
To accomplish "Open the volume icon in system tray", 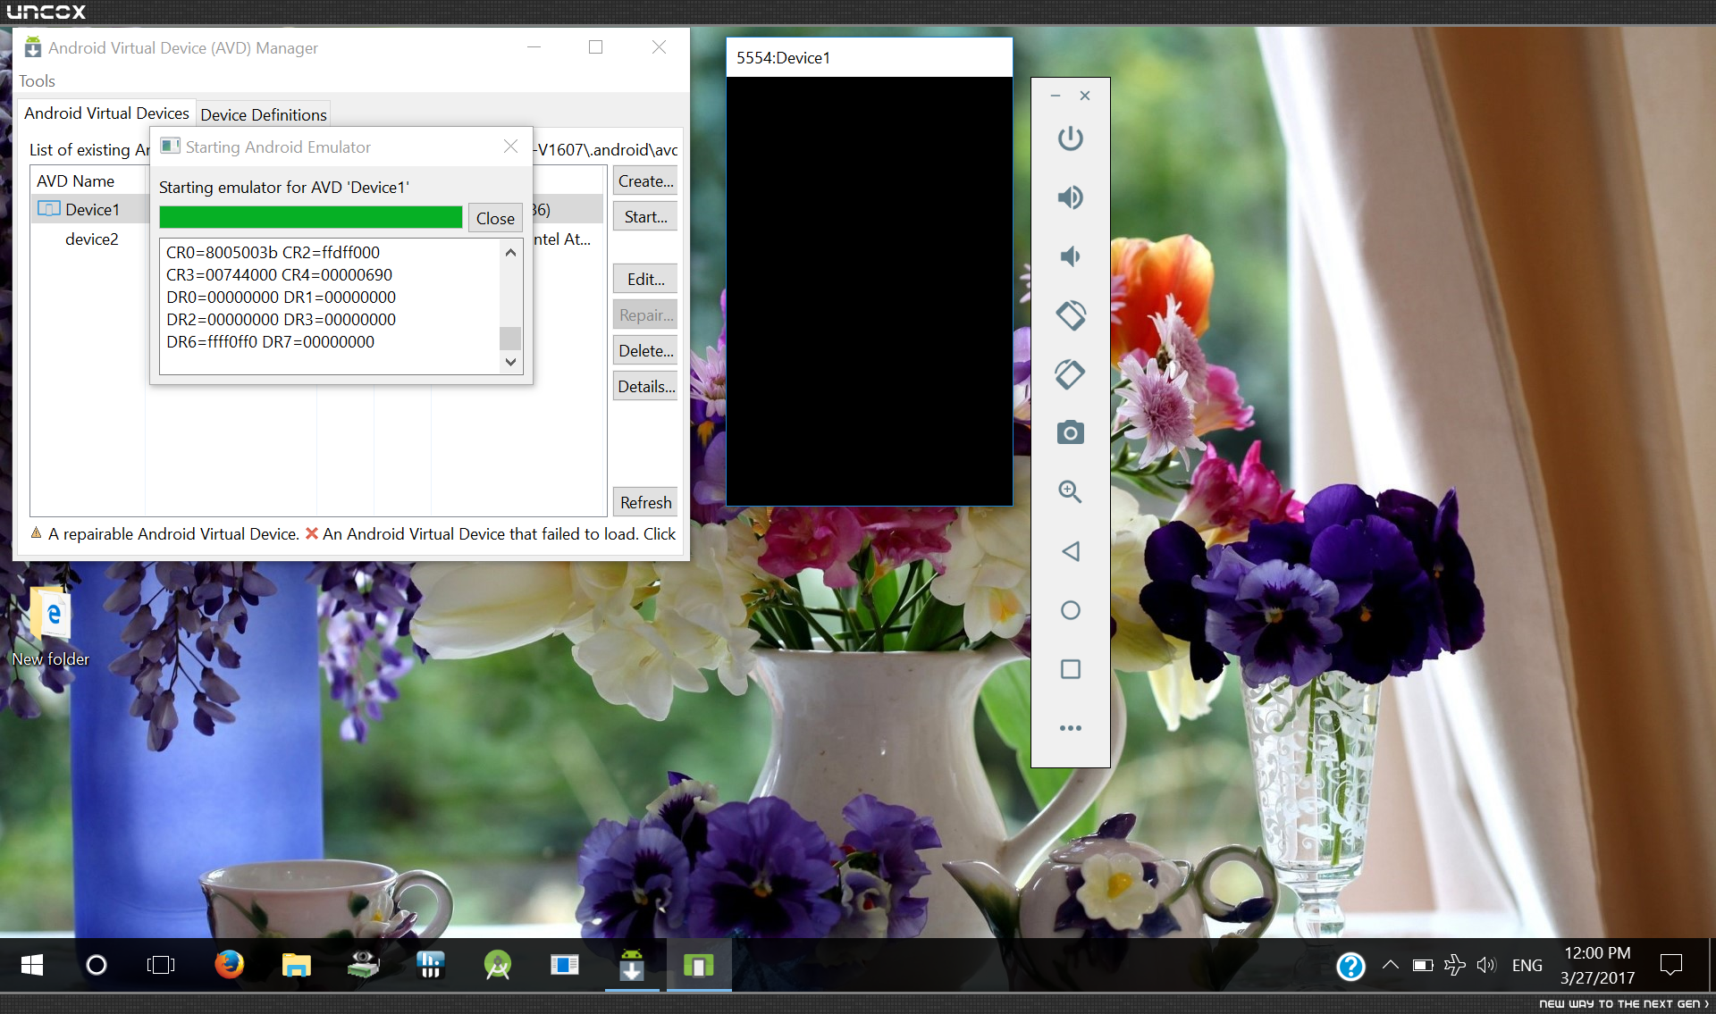I will pos(1486,965).
